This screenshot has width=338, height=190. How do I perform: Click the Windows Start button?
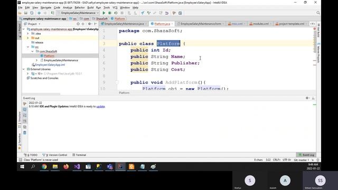(x=22, y=167)
